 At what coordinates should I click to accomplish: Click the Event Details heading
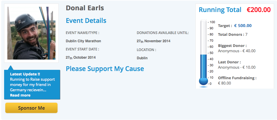coord(86,21)
